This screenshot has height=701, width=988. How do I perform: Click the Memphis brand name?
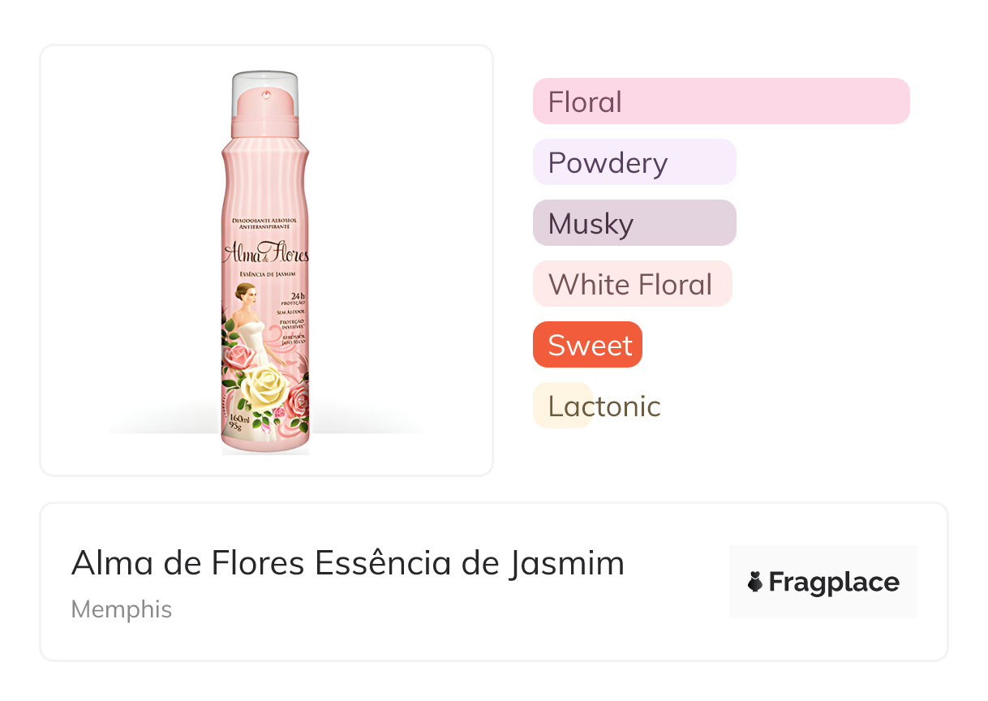tap(122, 609)
